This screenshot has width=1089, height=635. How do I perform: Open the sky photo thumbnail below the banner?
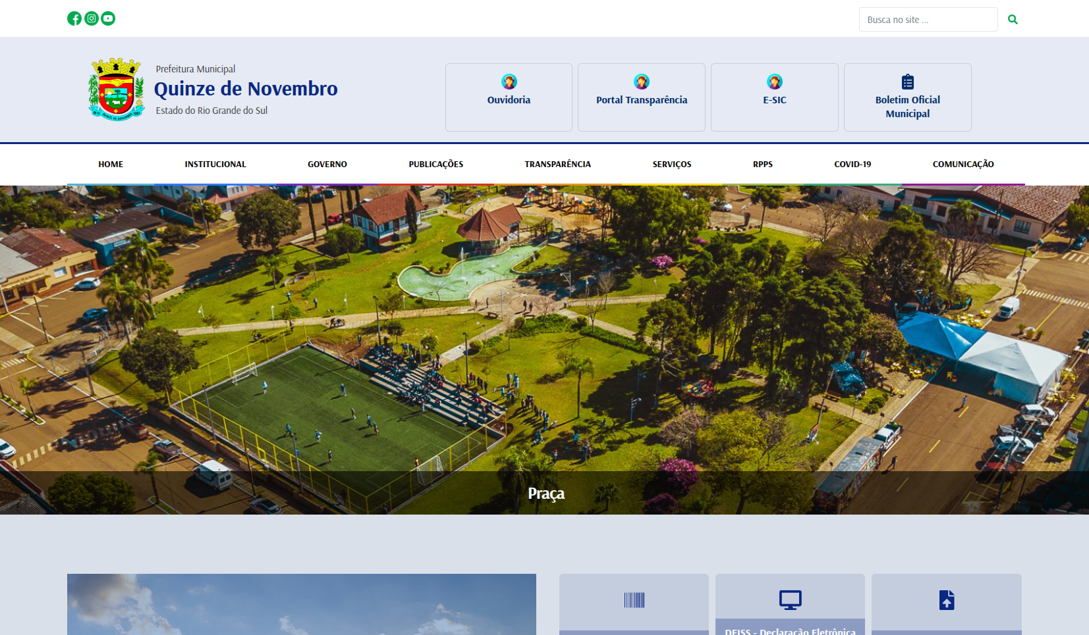pos(302,604)
